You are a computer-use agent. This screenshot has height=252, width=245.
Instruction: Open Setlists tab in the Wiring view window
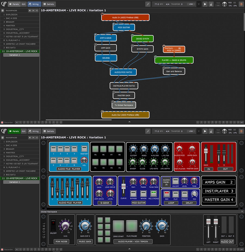(x=49, y=4)
